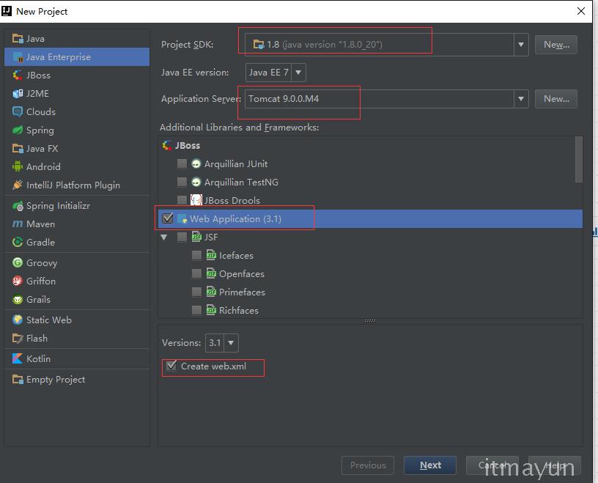Click the Kotlin logo icon
The width and height of the screenshot is (598, 483).
(x=18, y=358)
